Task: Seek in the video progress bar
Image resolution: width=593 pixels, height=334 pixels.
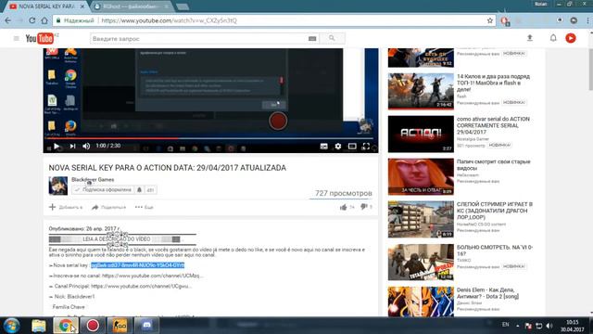Action: tap(210, 138)
